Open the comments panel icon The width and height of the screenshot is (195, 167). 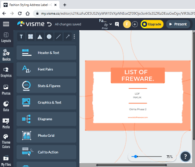(117, 24)
